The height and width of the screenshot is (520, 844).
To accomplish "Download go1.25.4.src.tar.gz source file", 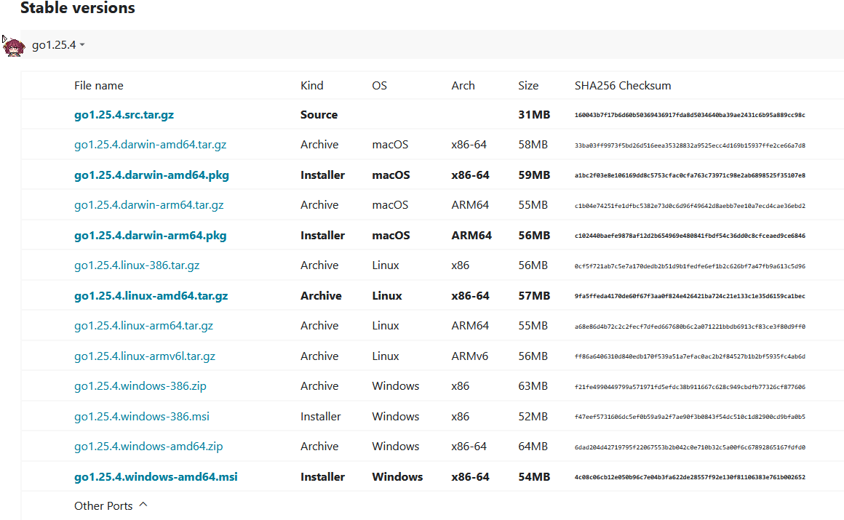I will [x=124, y=115].
